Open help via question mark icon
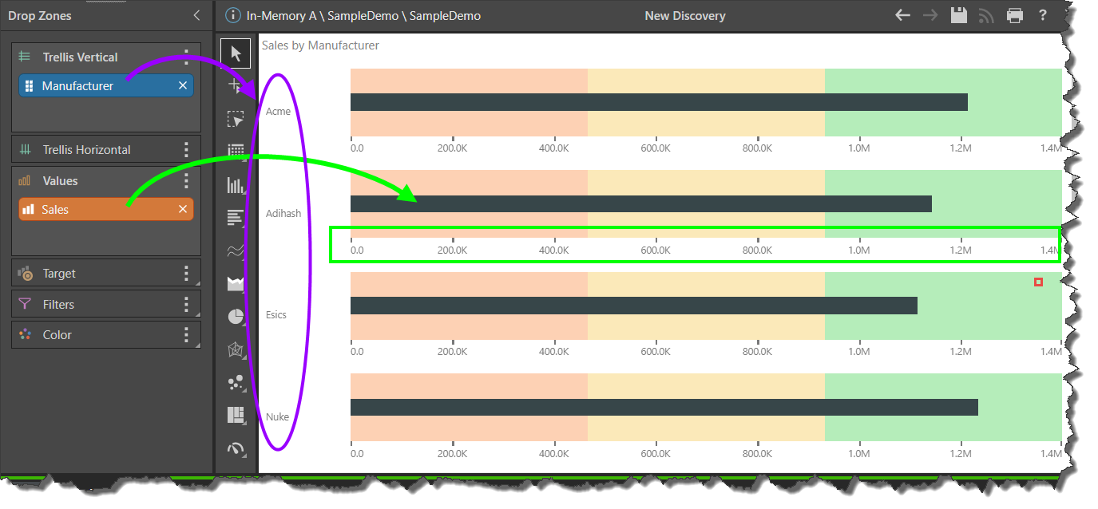Image resolution: width=1098 pixels, height=509 pixels. (1043, 15)
